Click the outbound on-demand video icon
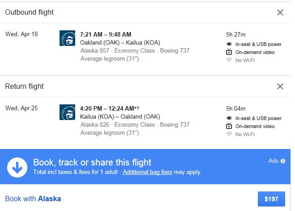This screenshot has height=211, width=295. click(229, 52)
